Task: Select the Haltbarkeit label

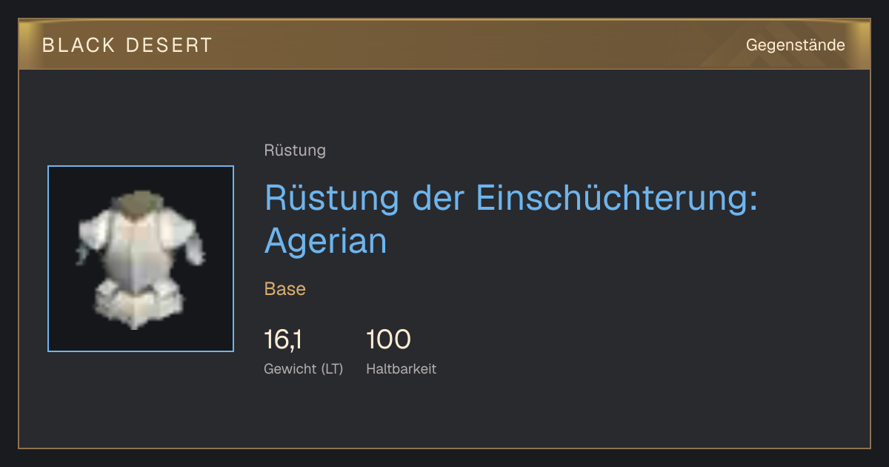Action: pyautogui.click(x=402, y=368)
